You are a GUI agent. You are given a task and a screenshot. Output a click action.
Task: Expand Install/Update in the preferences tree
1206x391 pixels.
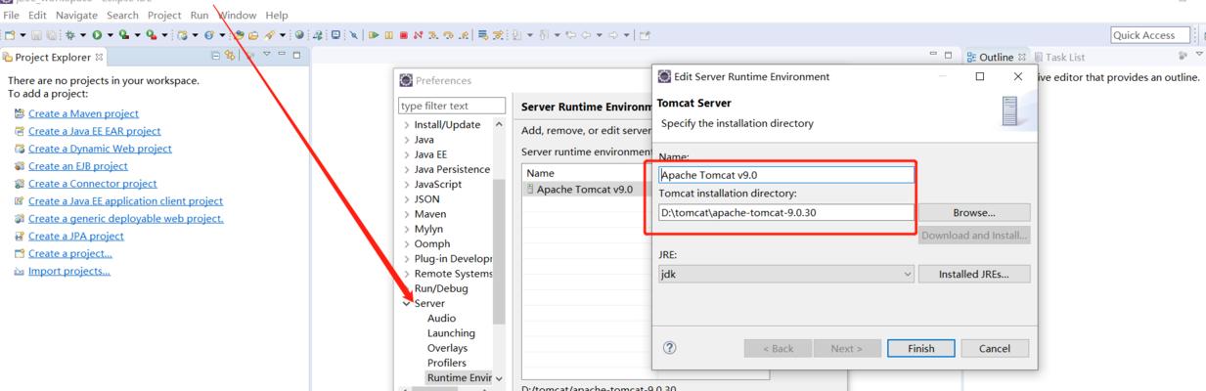[407, 125]
